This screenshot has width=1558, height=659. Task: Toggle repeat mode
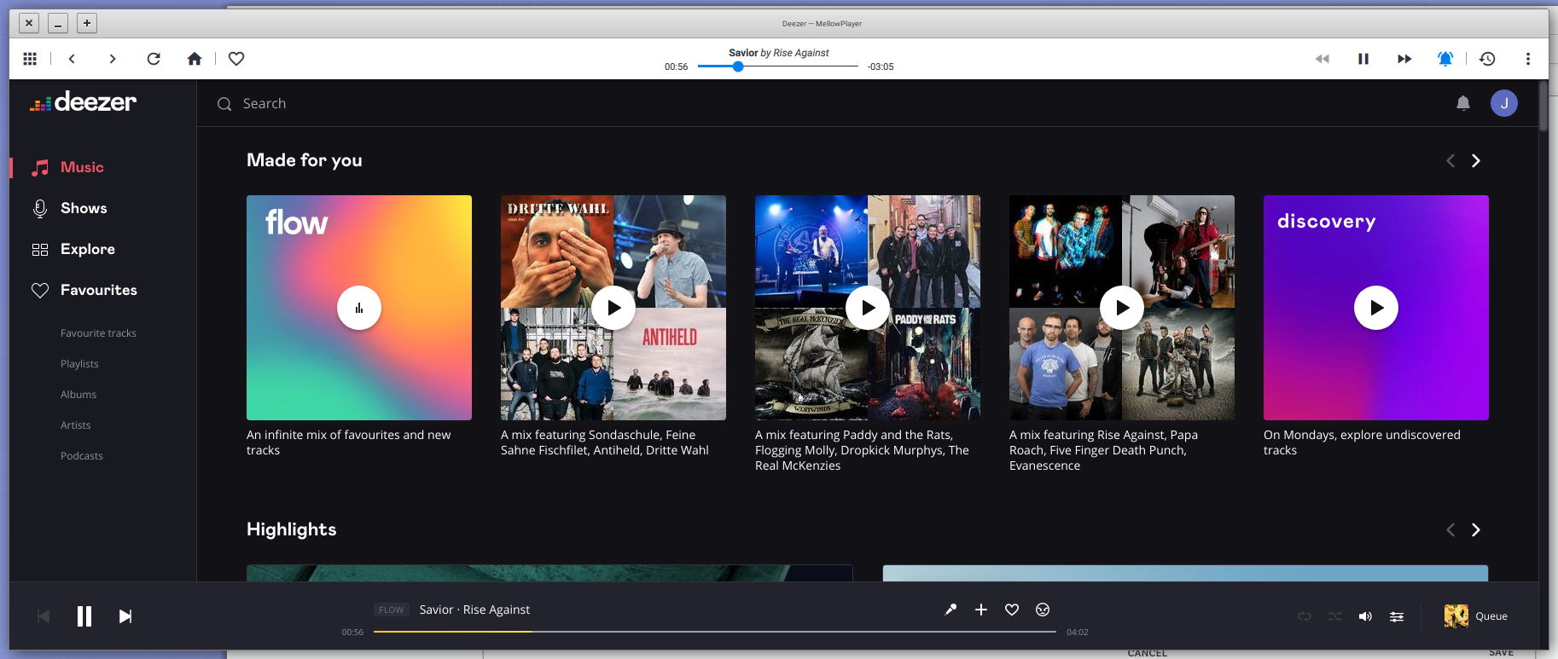coord(1305,616)
